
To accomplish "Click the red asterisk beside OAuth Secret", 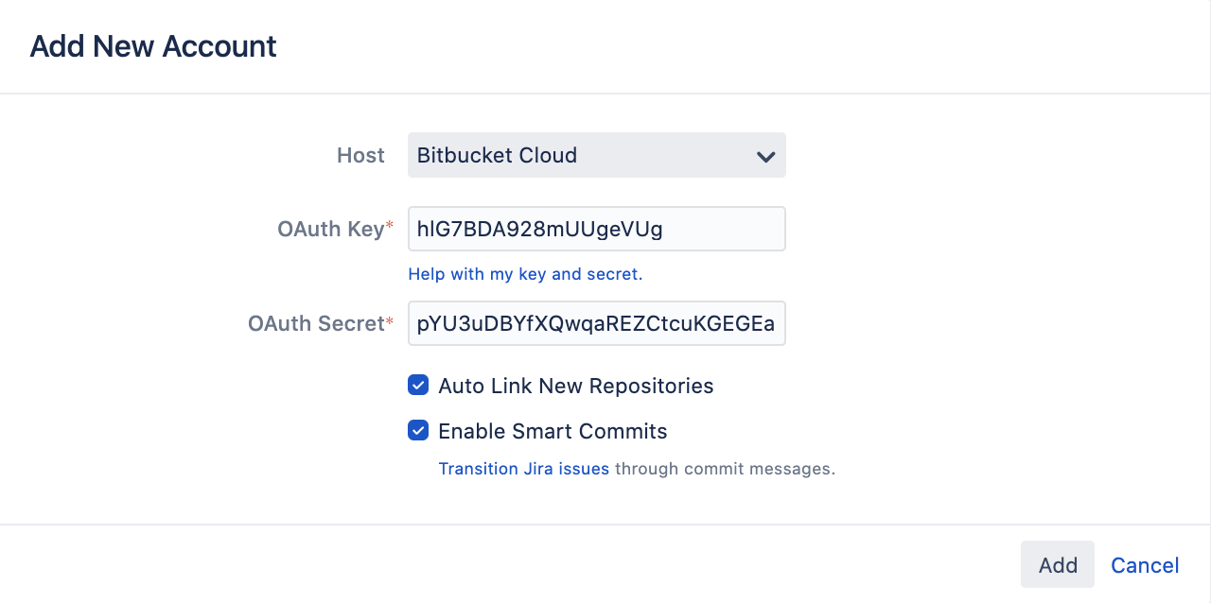I will 390,321.
